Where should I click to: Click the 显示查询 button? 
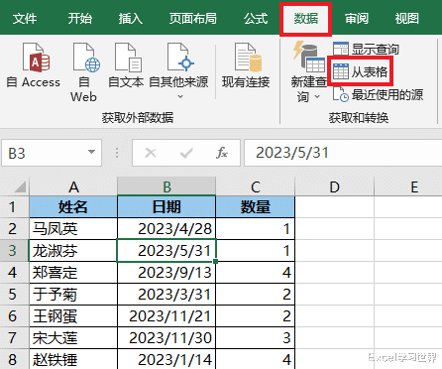pos(366,50)
